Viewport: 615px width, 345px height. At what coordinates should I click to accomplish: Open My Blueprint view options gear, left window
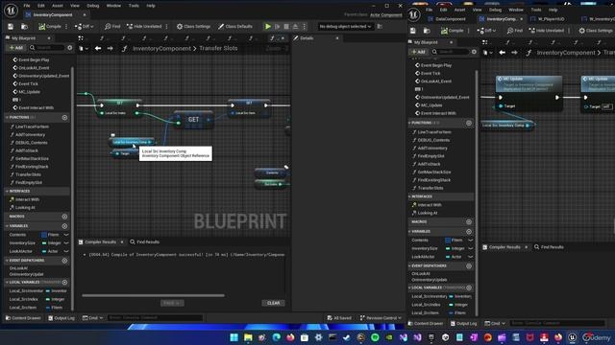click(70, 48)
